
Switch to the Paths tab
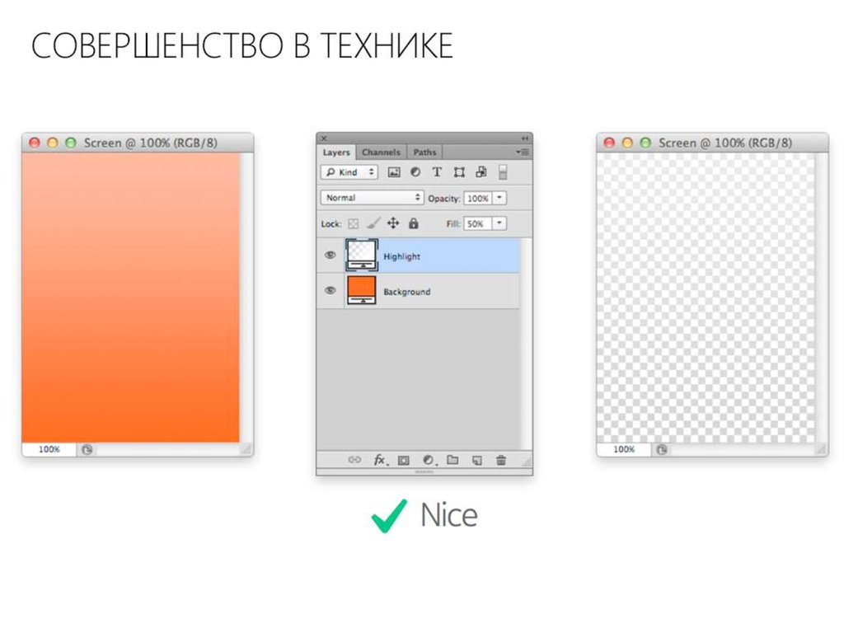pos(425,152)
